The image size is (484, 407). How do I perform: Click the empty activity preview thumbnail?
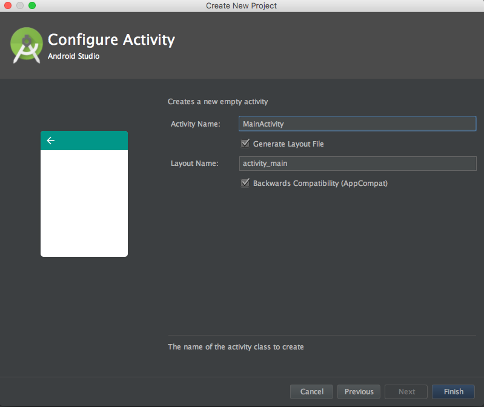point(84,194)
